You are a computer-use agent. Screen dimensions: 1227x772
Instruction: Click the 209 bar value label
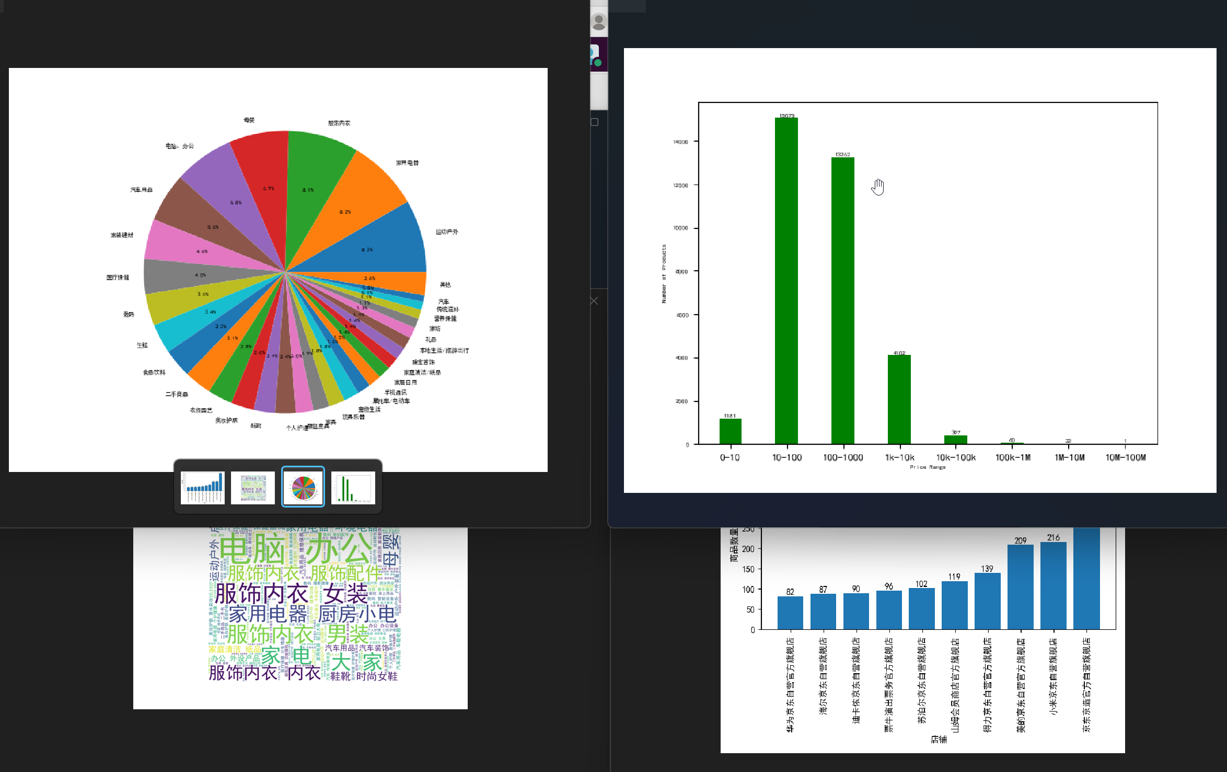point(1020,540)
